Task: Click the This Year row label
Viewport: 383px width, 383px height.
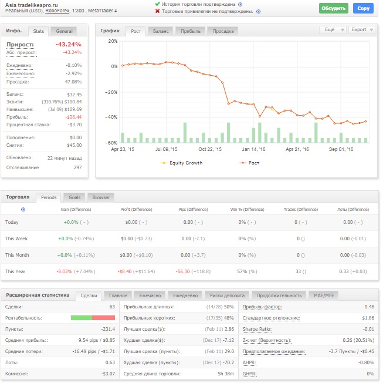Action: click(x=15, y=271)
